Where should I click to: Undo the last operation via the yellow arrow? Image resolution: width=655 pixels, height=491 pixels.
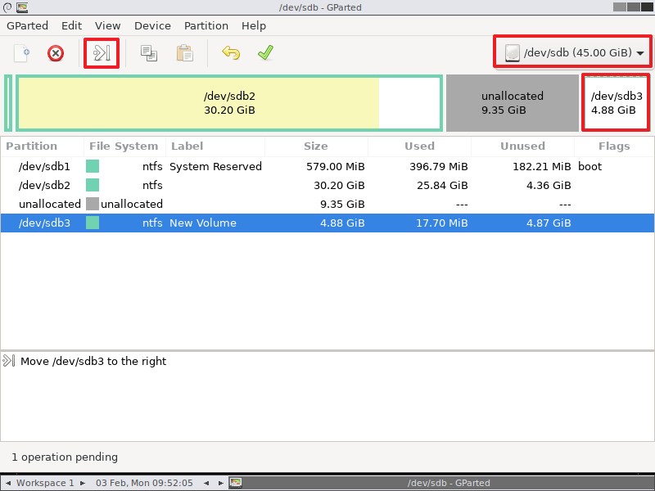(232, 52)
